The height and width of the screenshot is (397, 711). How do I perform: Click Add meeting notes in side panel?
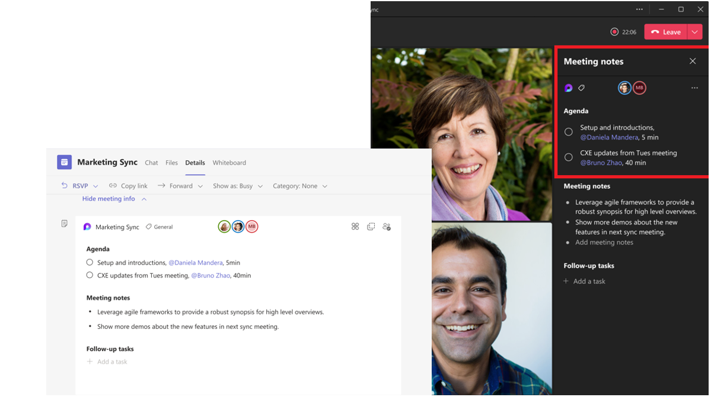[604, 243]
